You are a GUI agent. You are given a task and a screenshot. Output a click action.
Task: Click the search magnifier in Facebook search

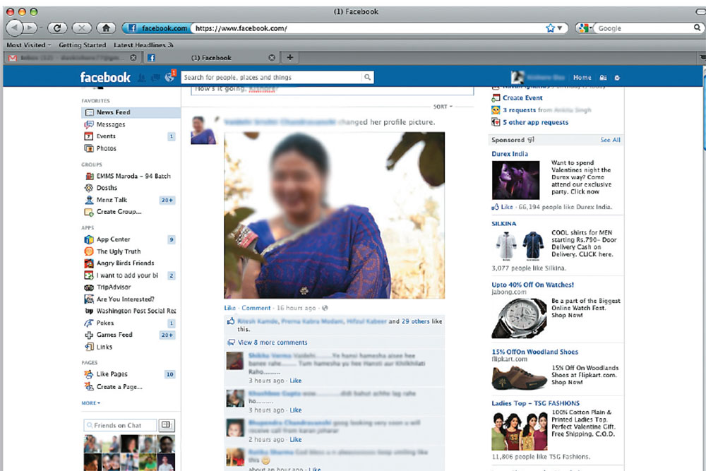[368, 78]
